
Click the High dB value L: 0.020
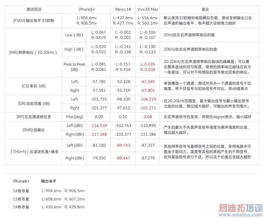[99, 47]
